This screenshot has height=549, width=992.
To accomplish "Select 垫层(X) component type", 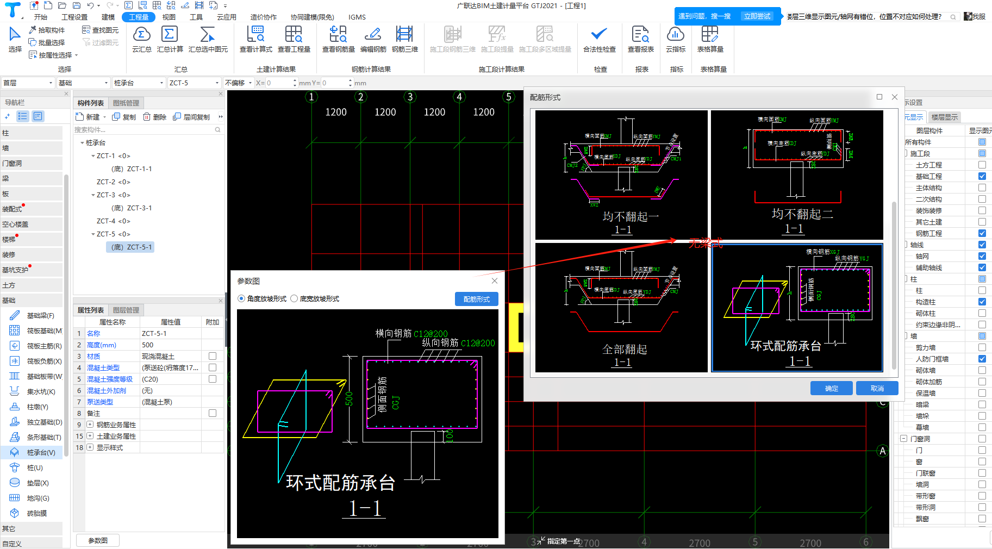I will (x=29, y=483).
